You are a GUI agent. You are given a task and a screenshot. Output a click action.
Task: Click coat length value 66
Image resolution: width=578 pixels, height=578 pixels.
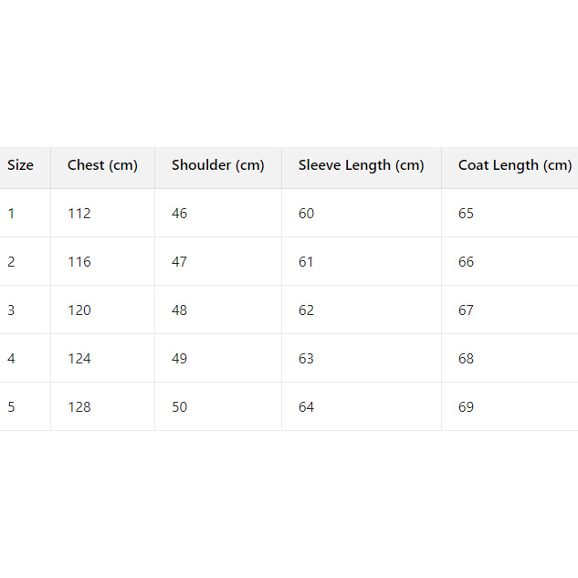click(x=467, y=262)
